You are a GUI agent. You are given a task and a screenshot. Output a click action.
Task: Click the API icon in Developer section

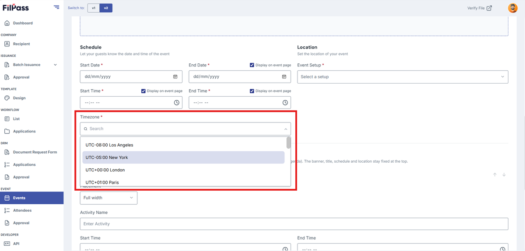[x=7, y=244]
